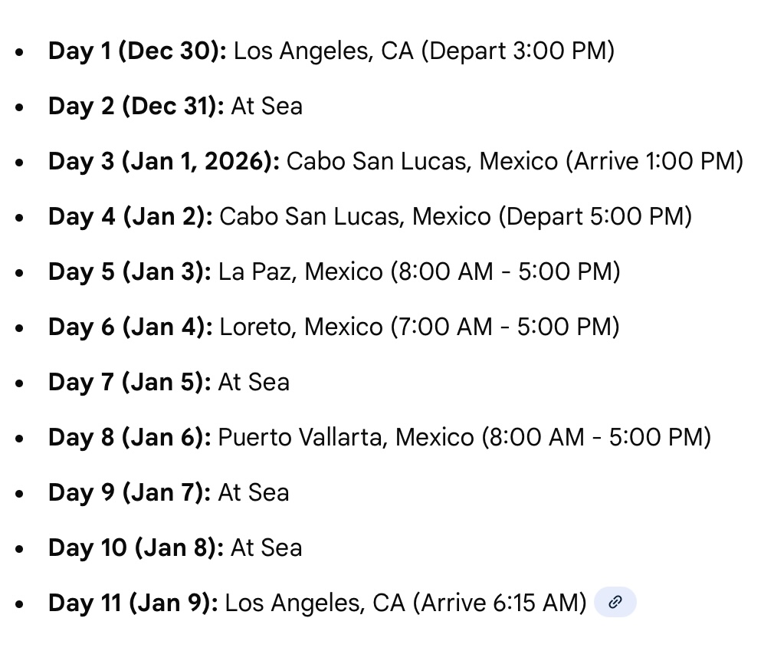Click the bold "Day 2 (Dec 31):" label
Image resolution: width=774 pixels, height=651 pixels.
click(136, 107)
